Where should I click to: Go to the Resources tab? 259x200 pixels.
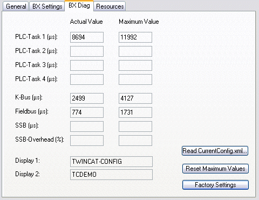[110, 6]
